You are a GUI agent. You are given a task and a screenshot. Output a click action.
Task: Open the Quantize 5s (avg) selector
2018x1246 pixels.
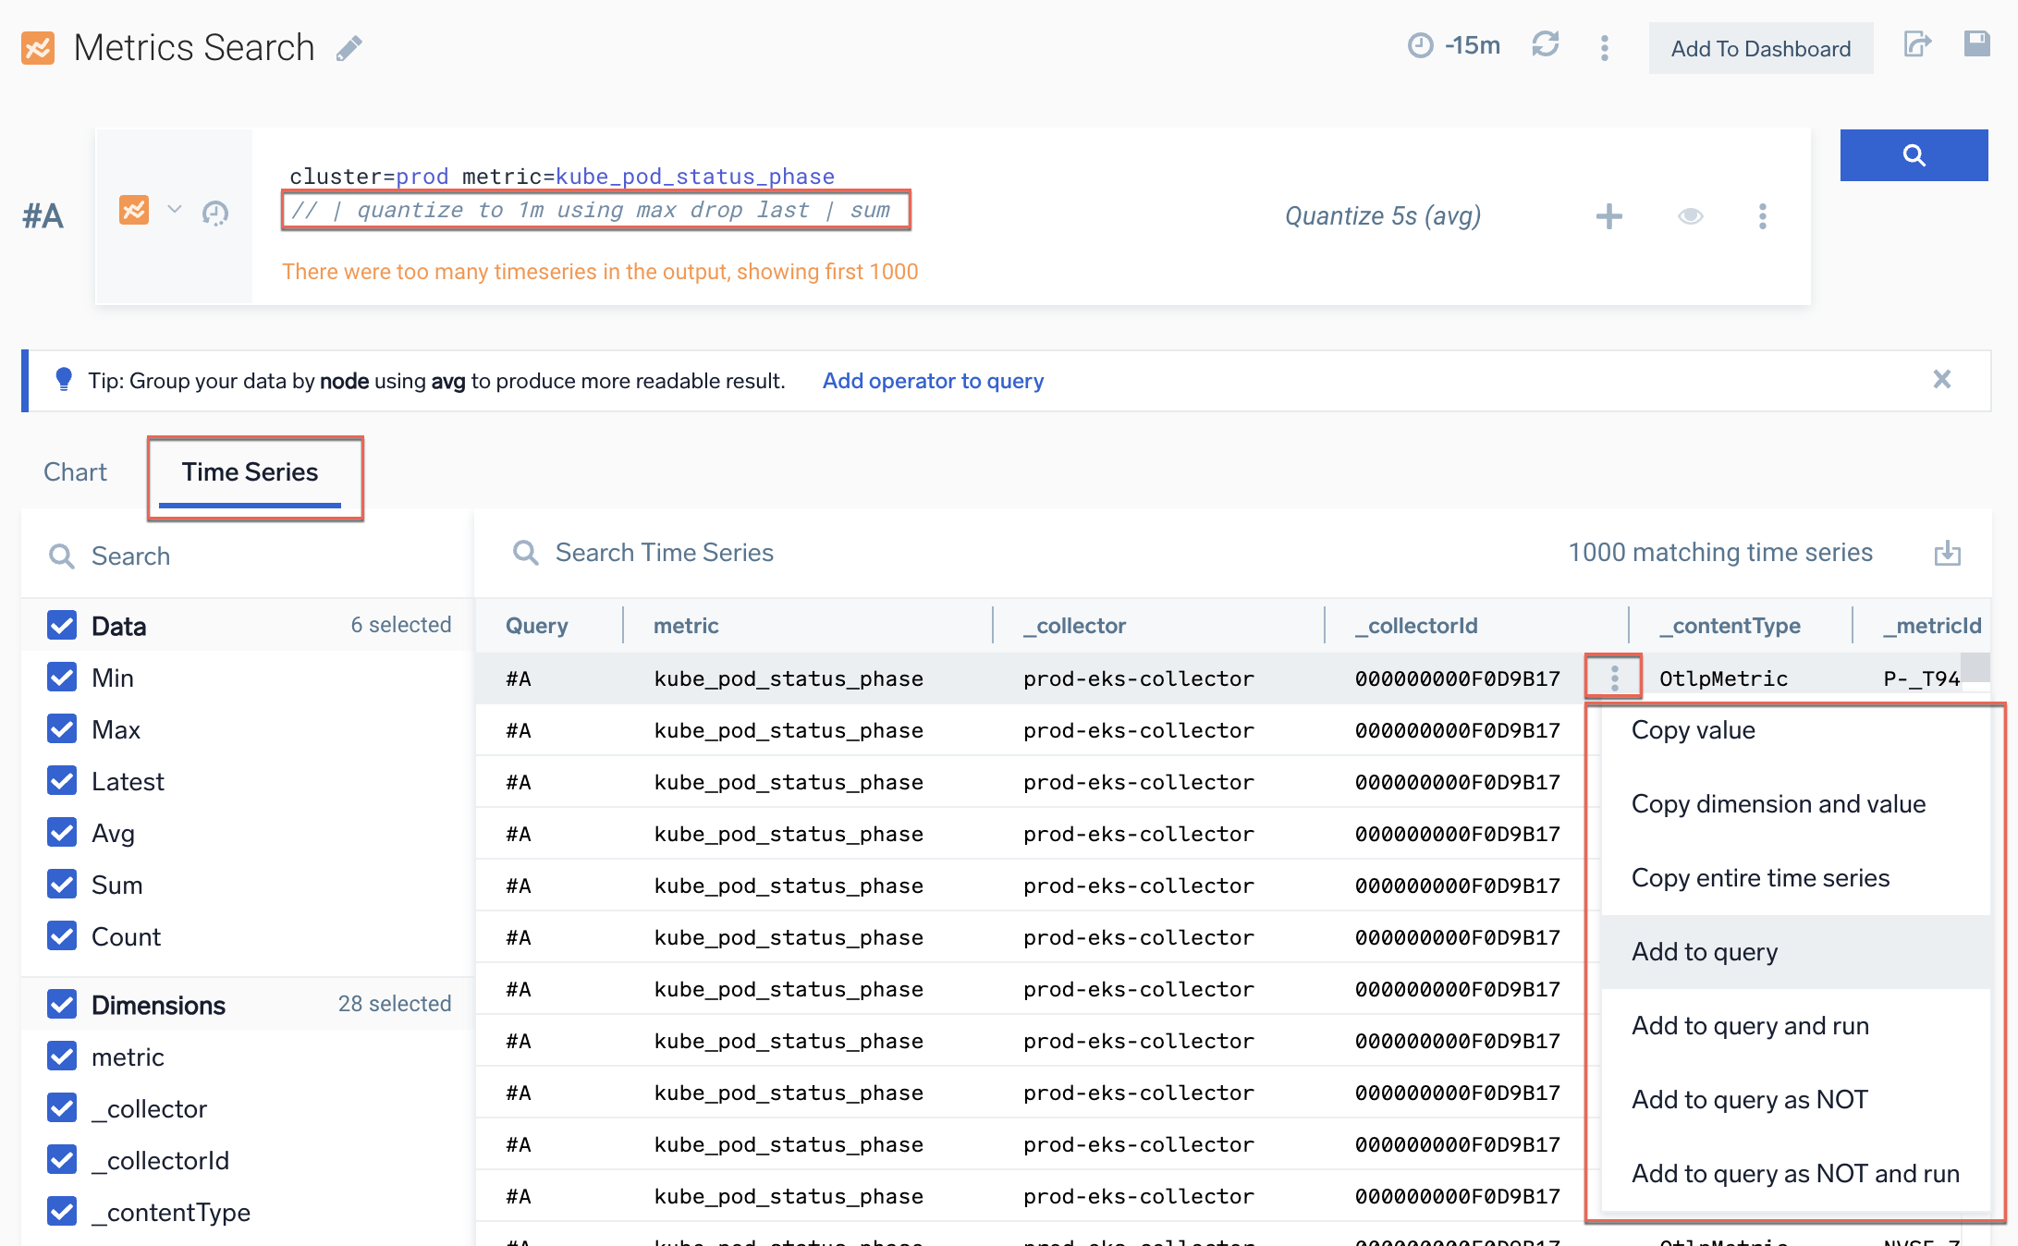(1382, 215)
